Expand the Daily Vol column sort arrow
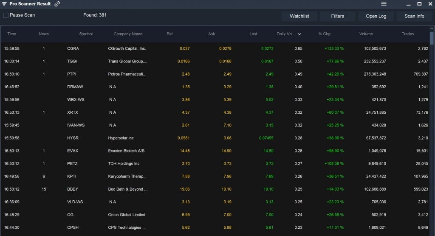The width and height of the screenshot is (435, 236). click(x=299, y=34)
